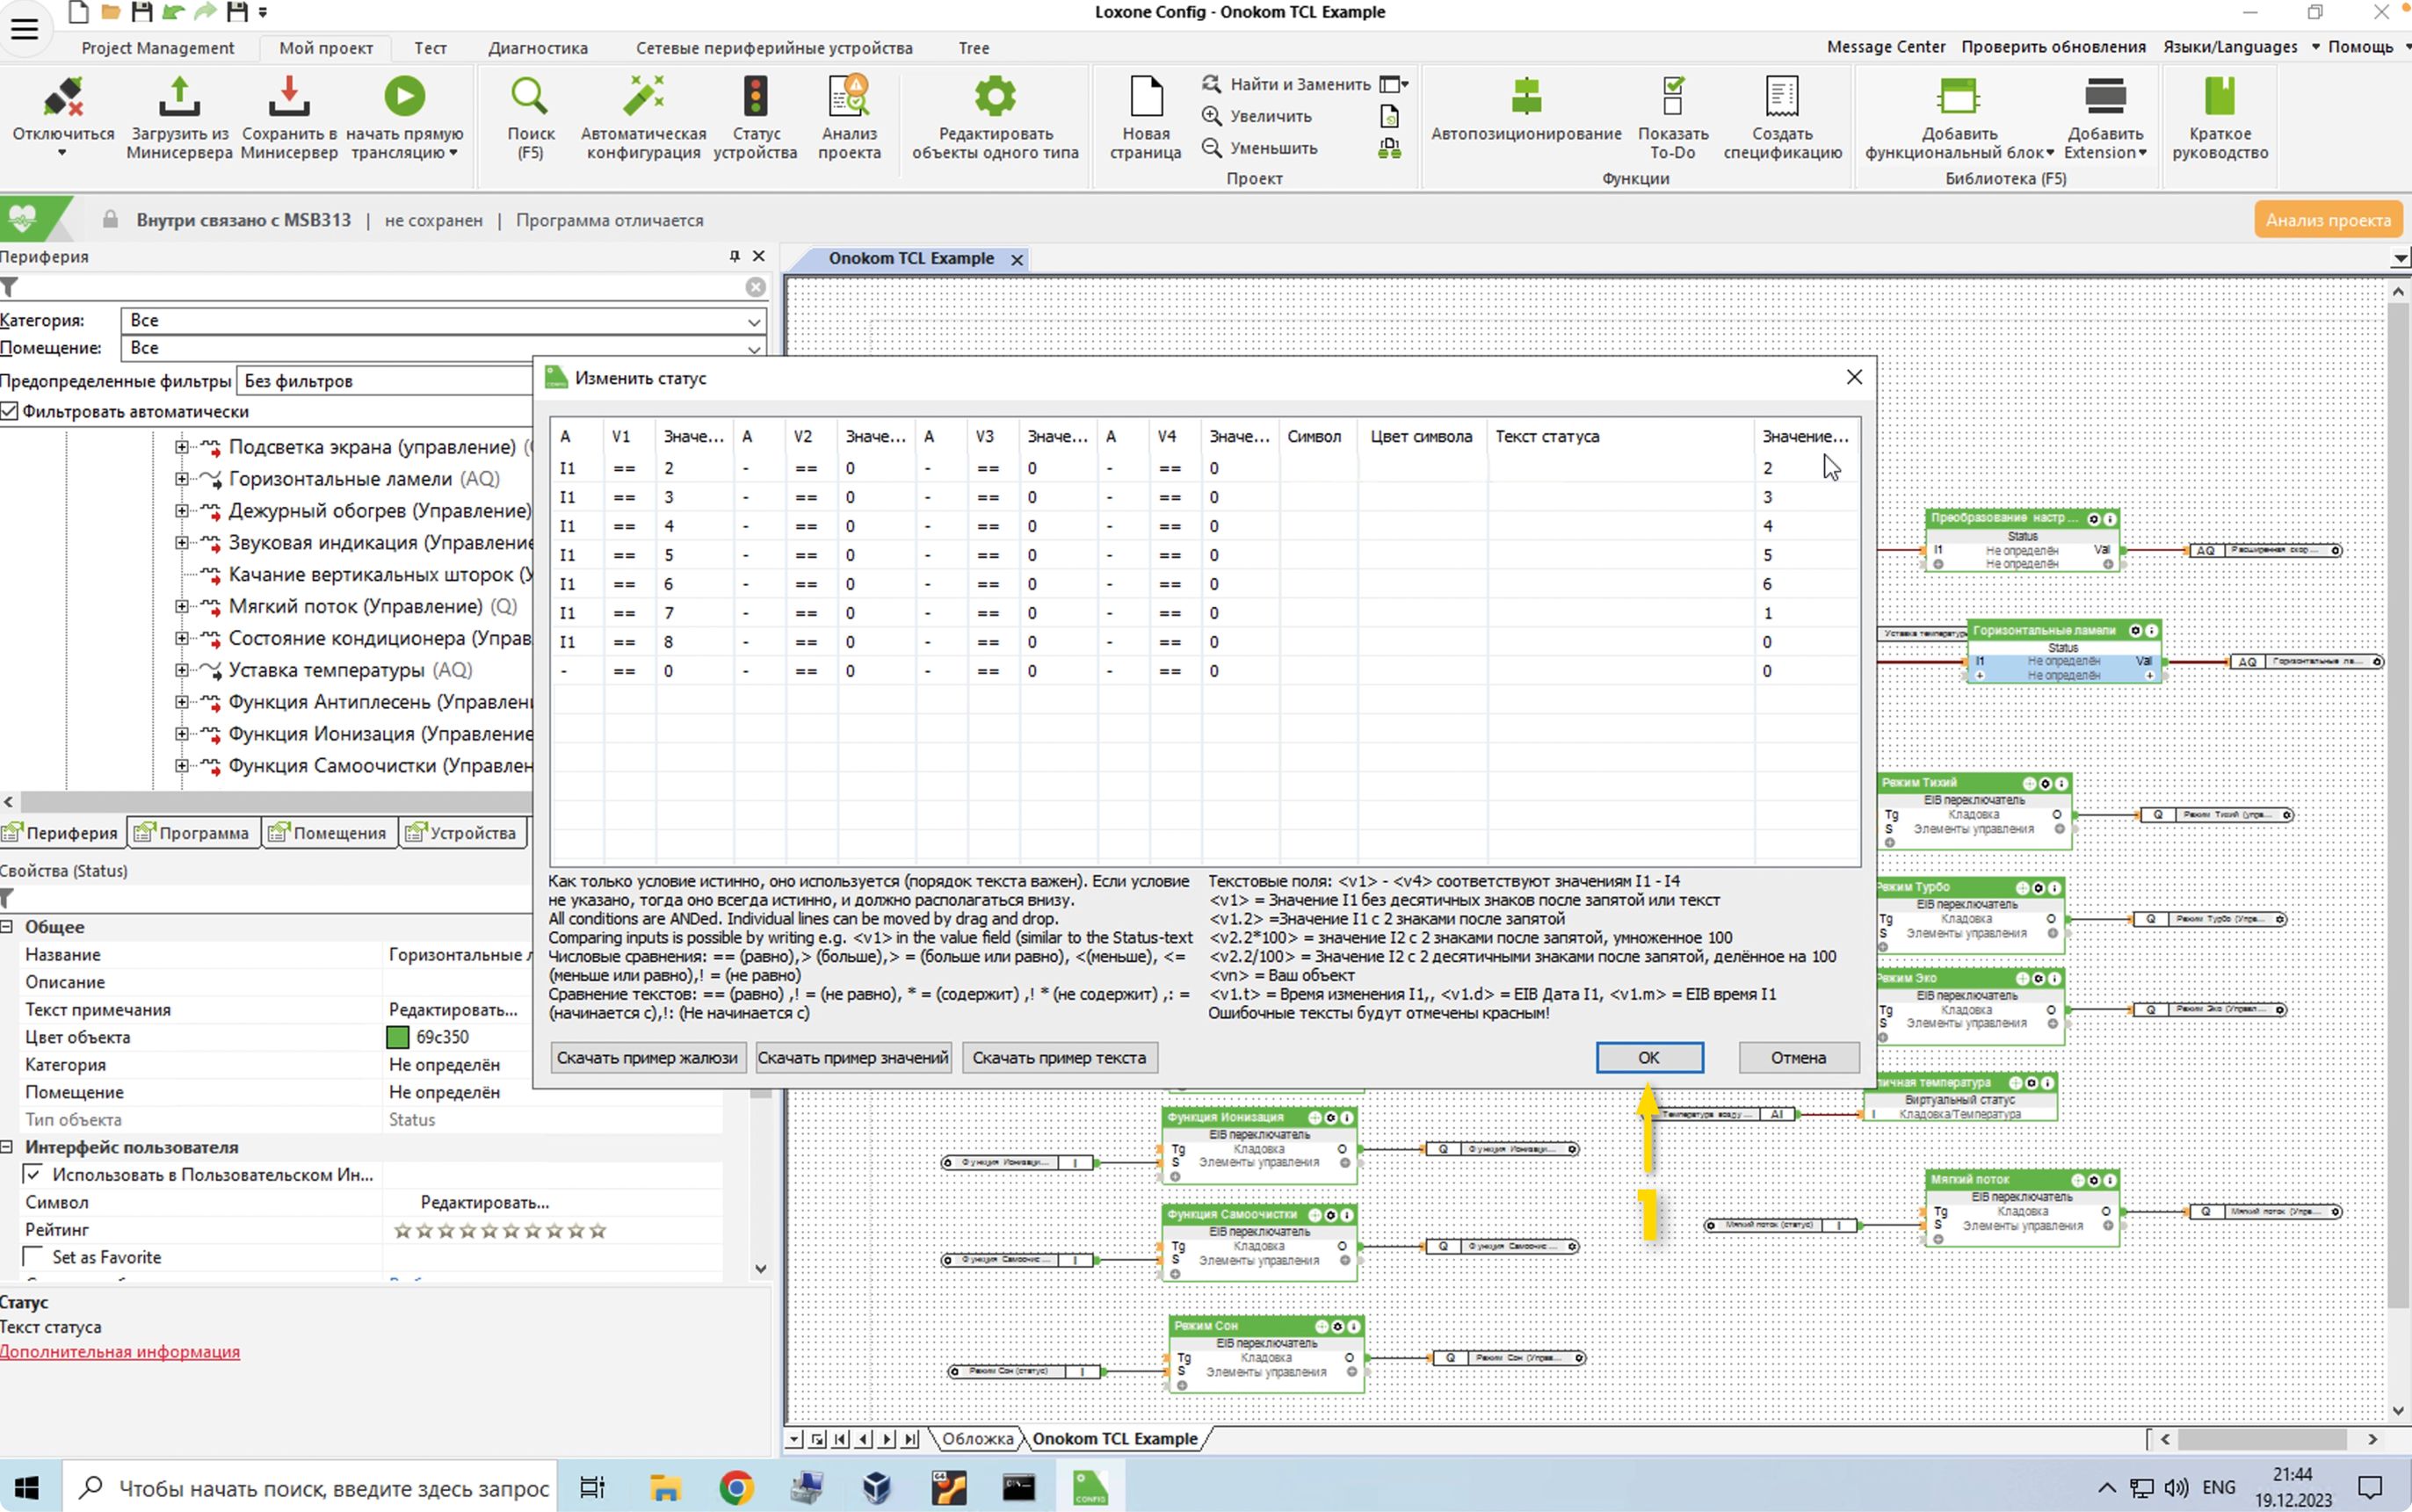Switch to Диагностика ribbon tab

537,48
